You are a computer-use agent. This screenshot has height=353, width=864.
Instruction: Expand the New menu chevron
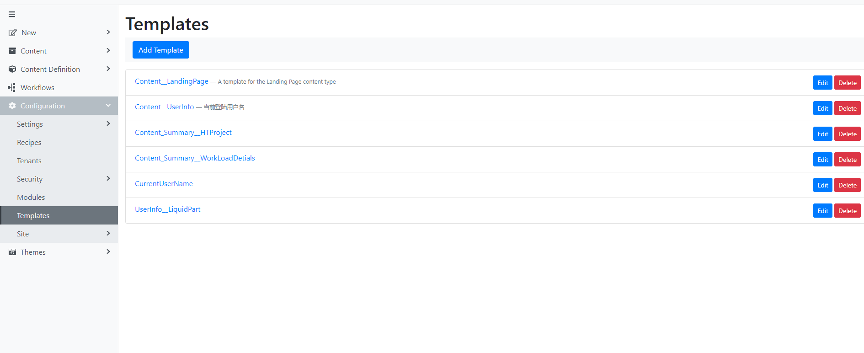coord(108,32)
